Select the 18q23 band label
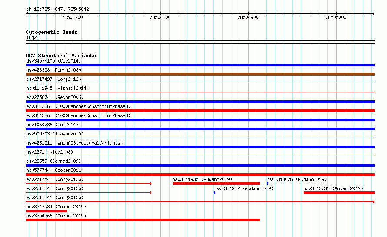 pyautogui.click(x=33, y=37)
